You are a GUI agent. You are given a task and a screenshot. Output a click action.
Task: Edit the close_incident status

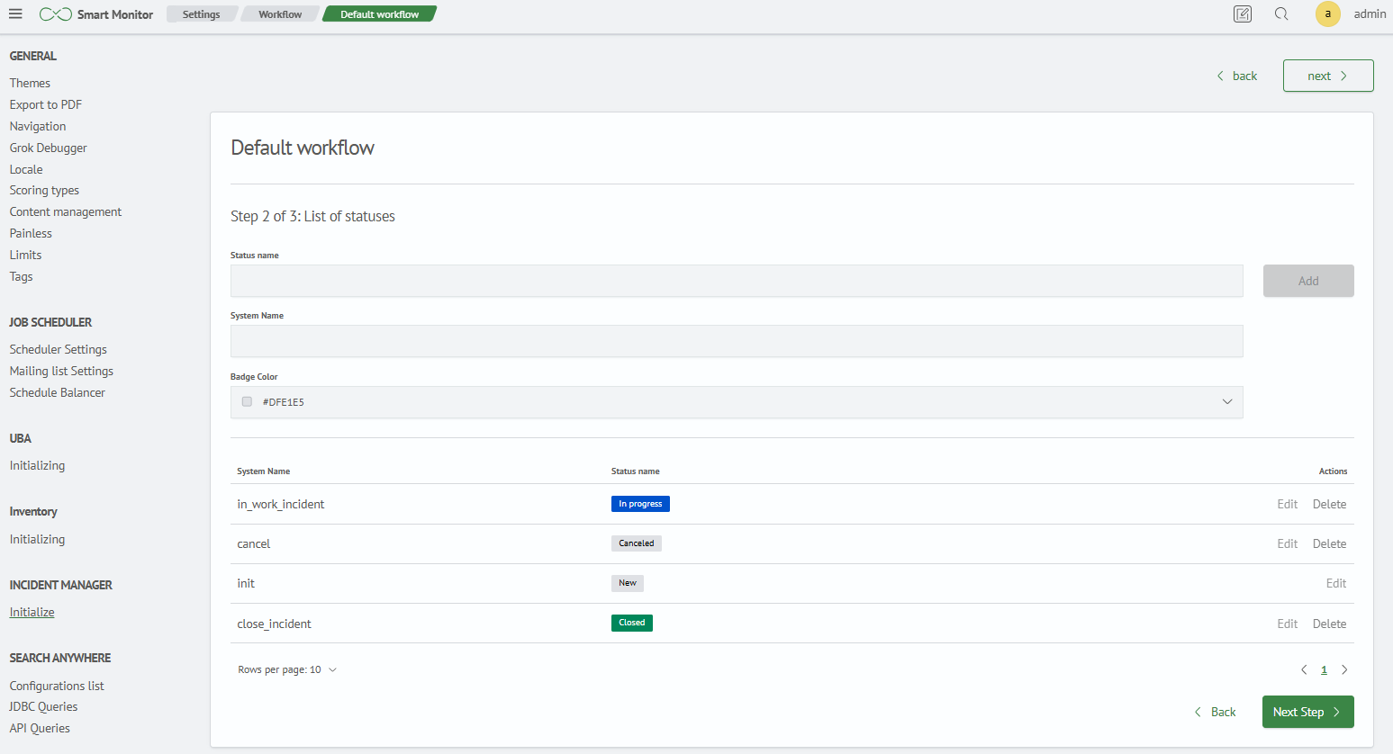coord(1288,624)
